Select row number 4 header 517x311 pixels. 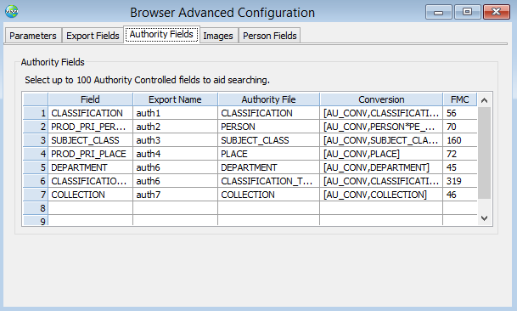[x=36, y=154]
